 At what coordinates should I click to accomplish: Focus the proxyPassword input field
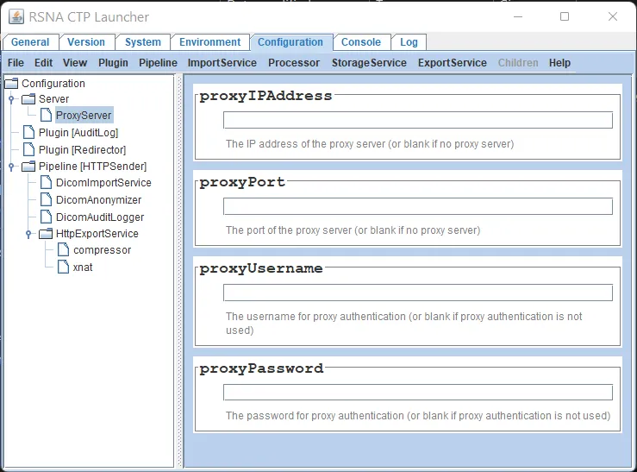[417, 393]
